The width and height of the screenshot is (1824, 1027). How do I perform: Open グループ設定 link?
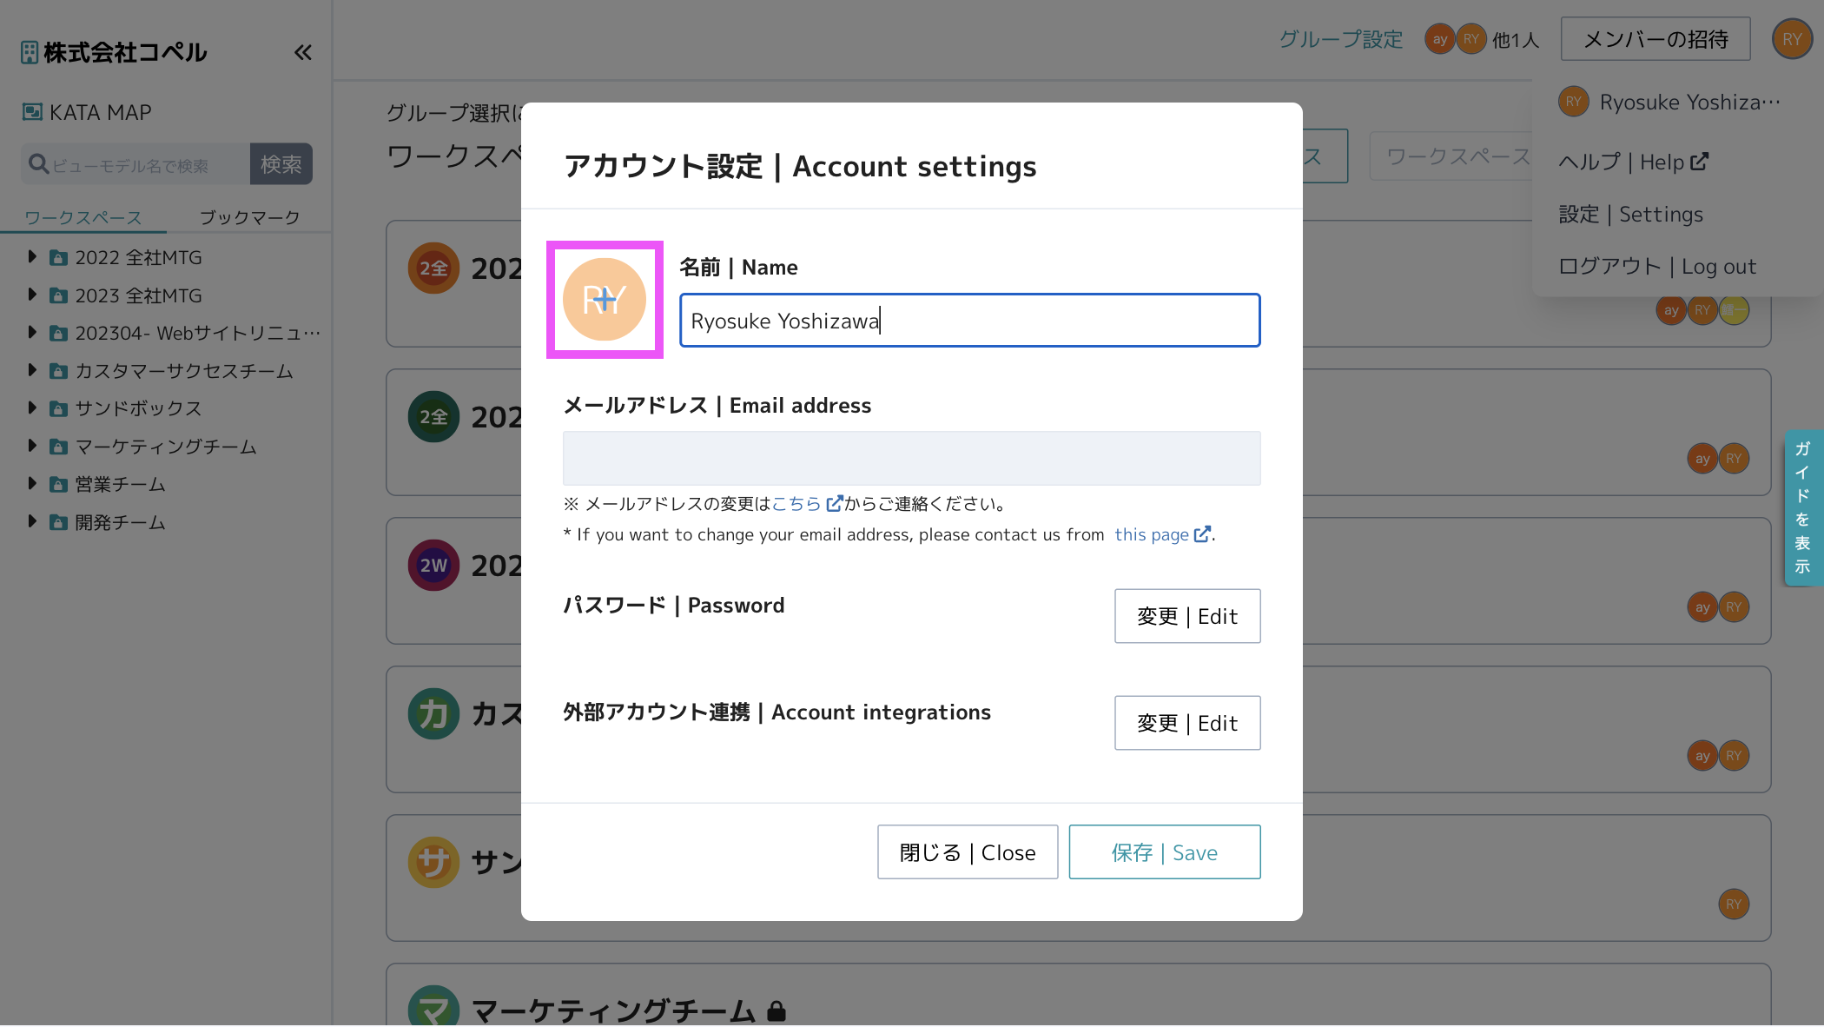1340,39
